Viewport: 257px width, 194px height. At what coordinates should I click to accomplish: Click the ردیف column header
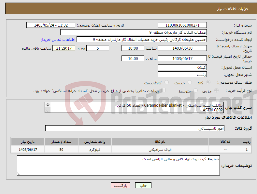tap(247, 142)
